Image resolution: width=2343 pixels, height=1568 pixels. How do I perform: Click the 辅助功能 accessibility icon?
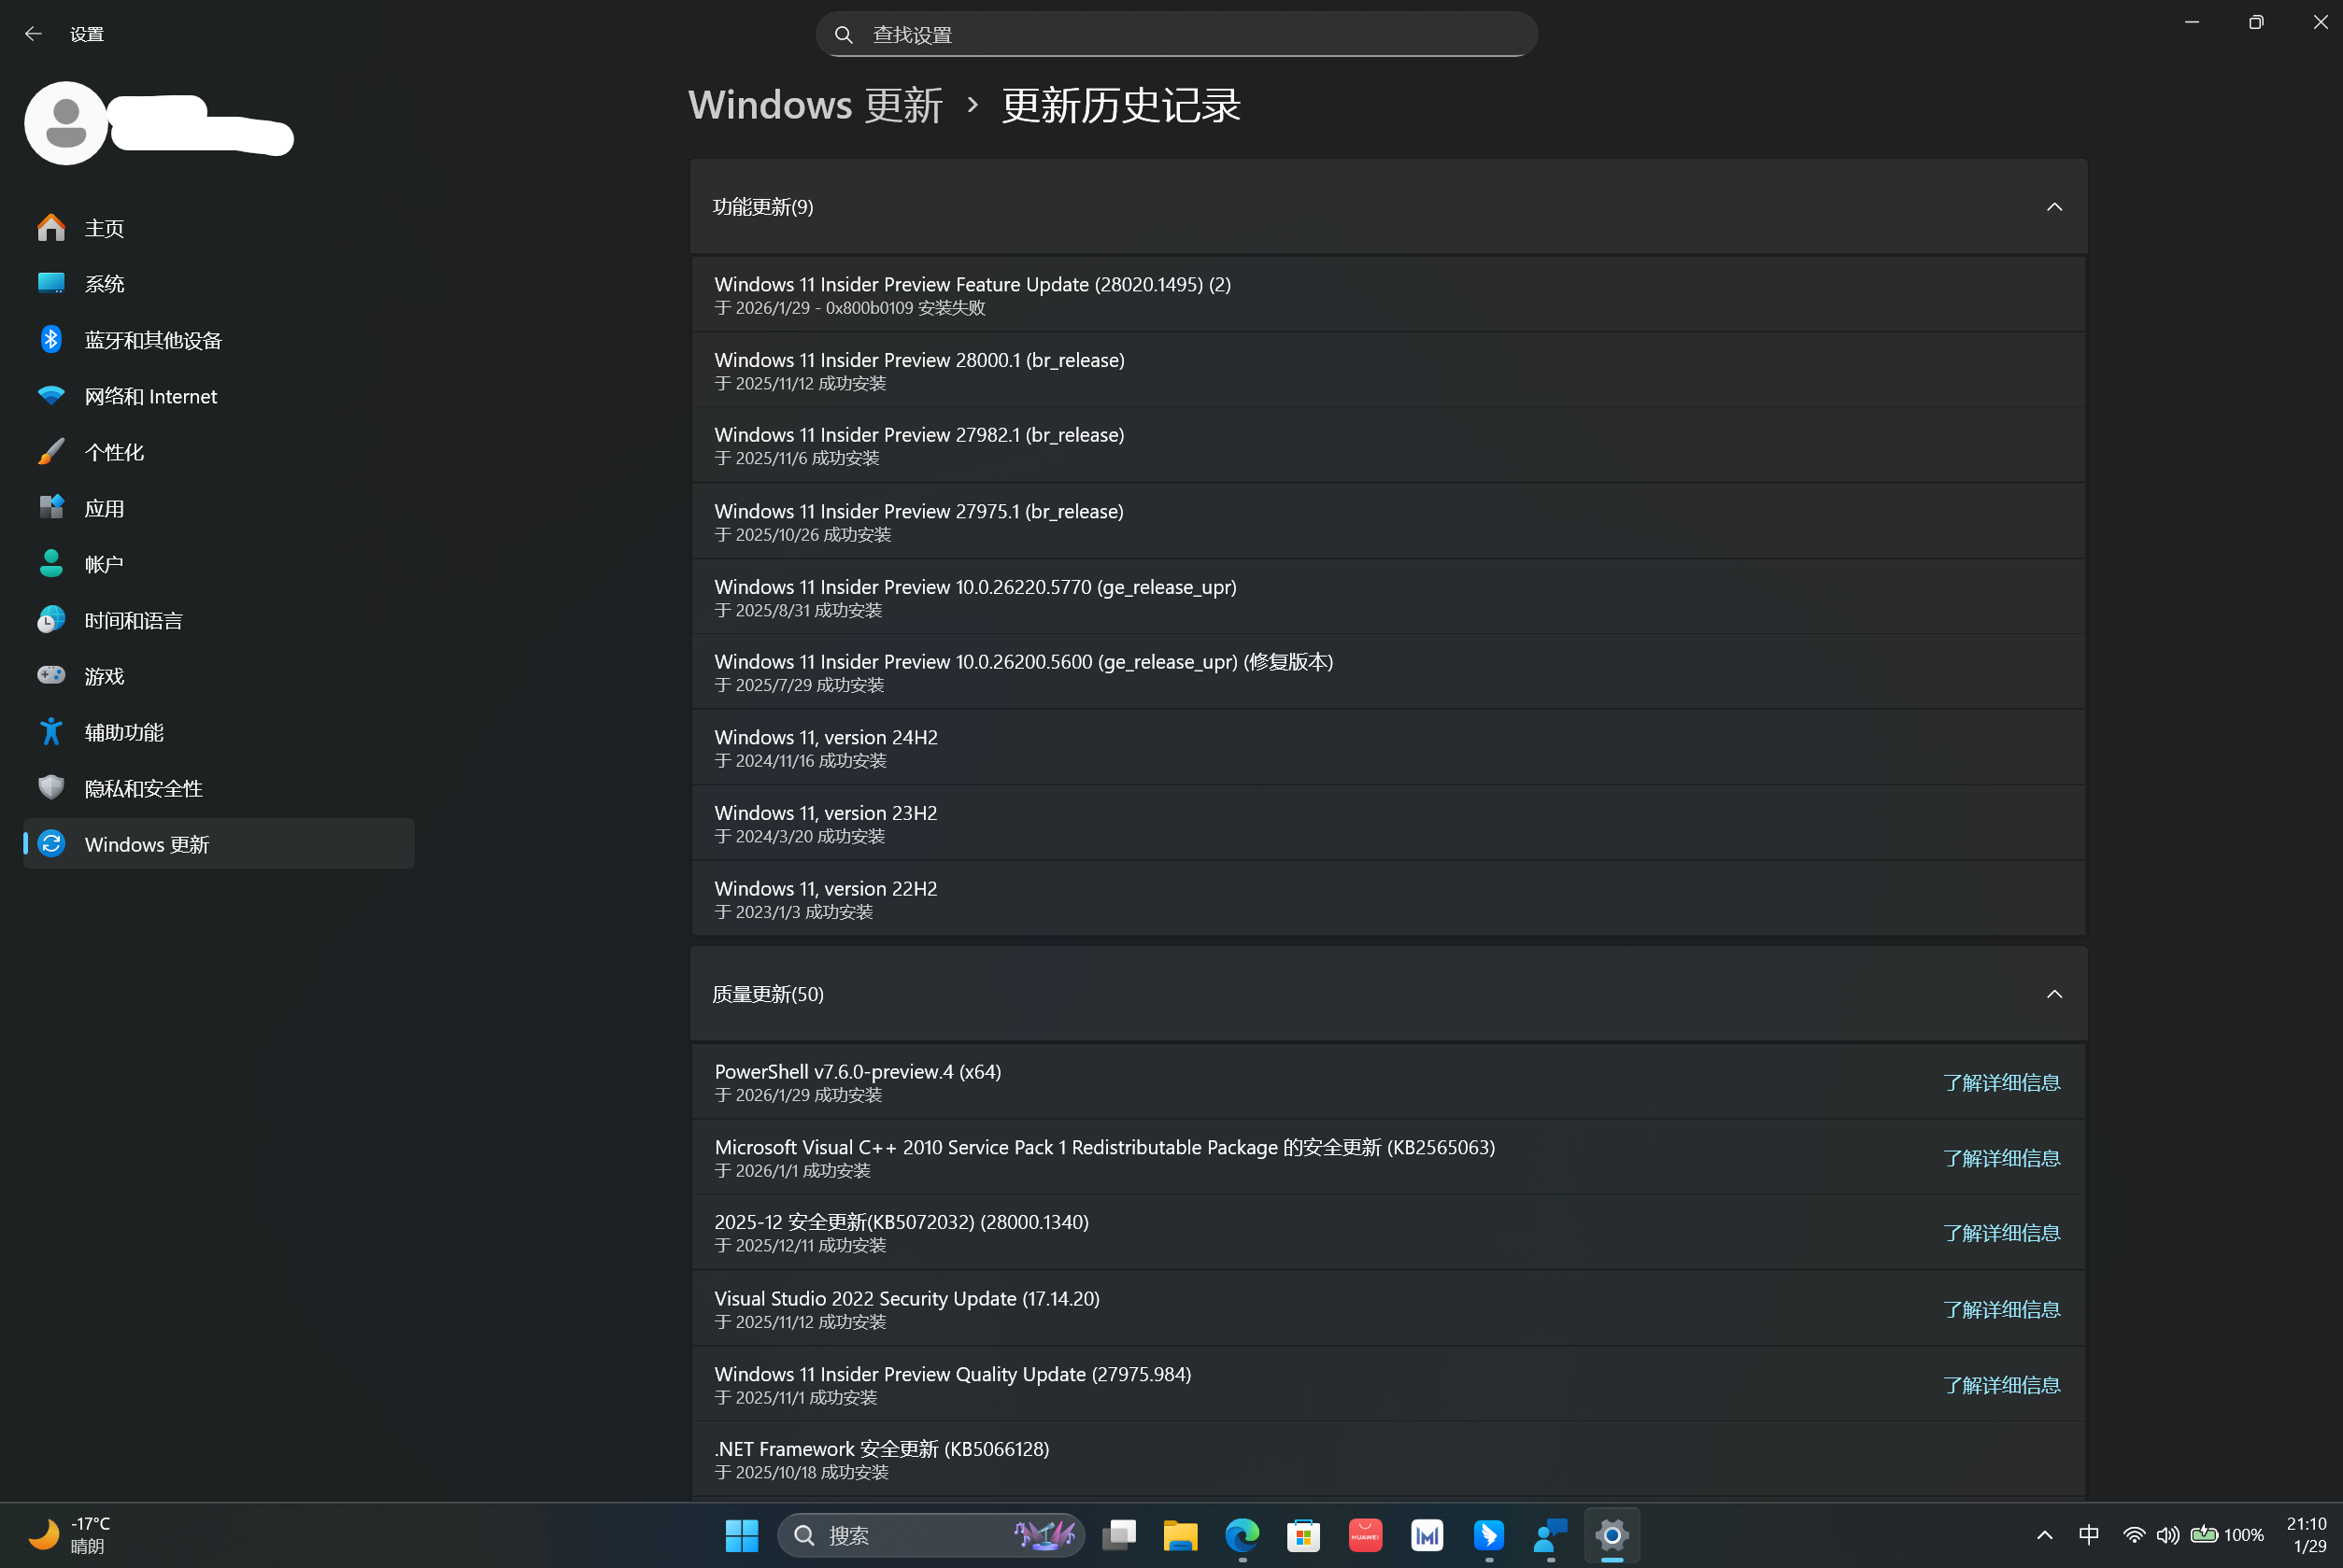point(51,732)
